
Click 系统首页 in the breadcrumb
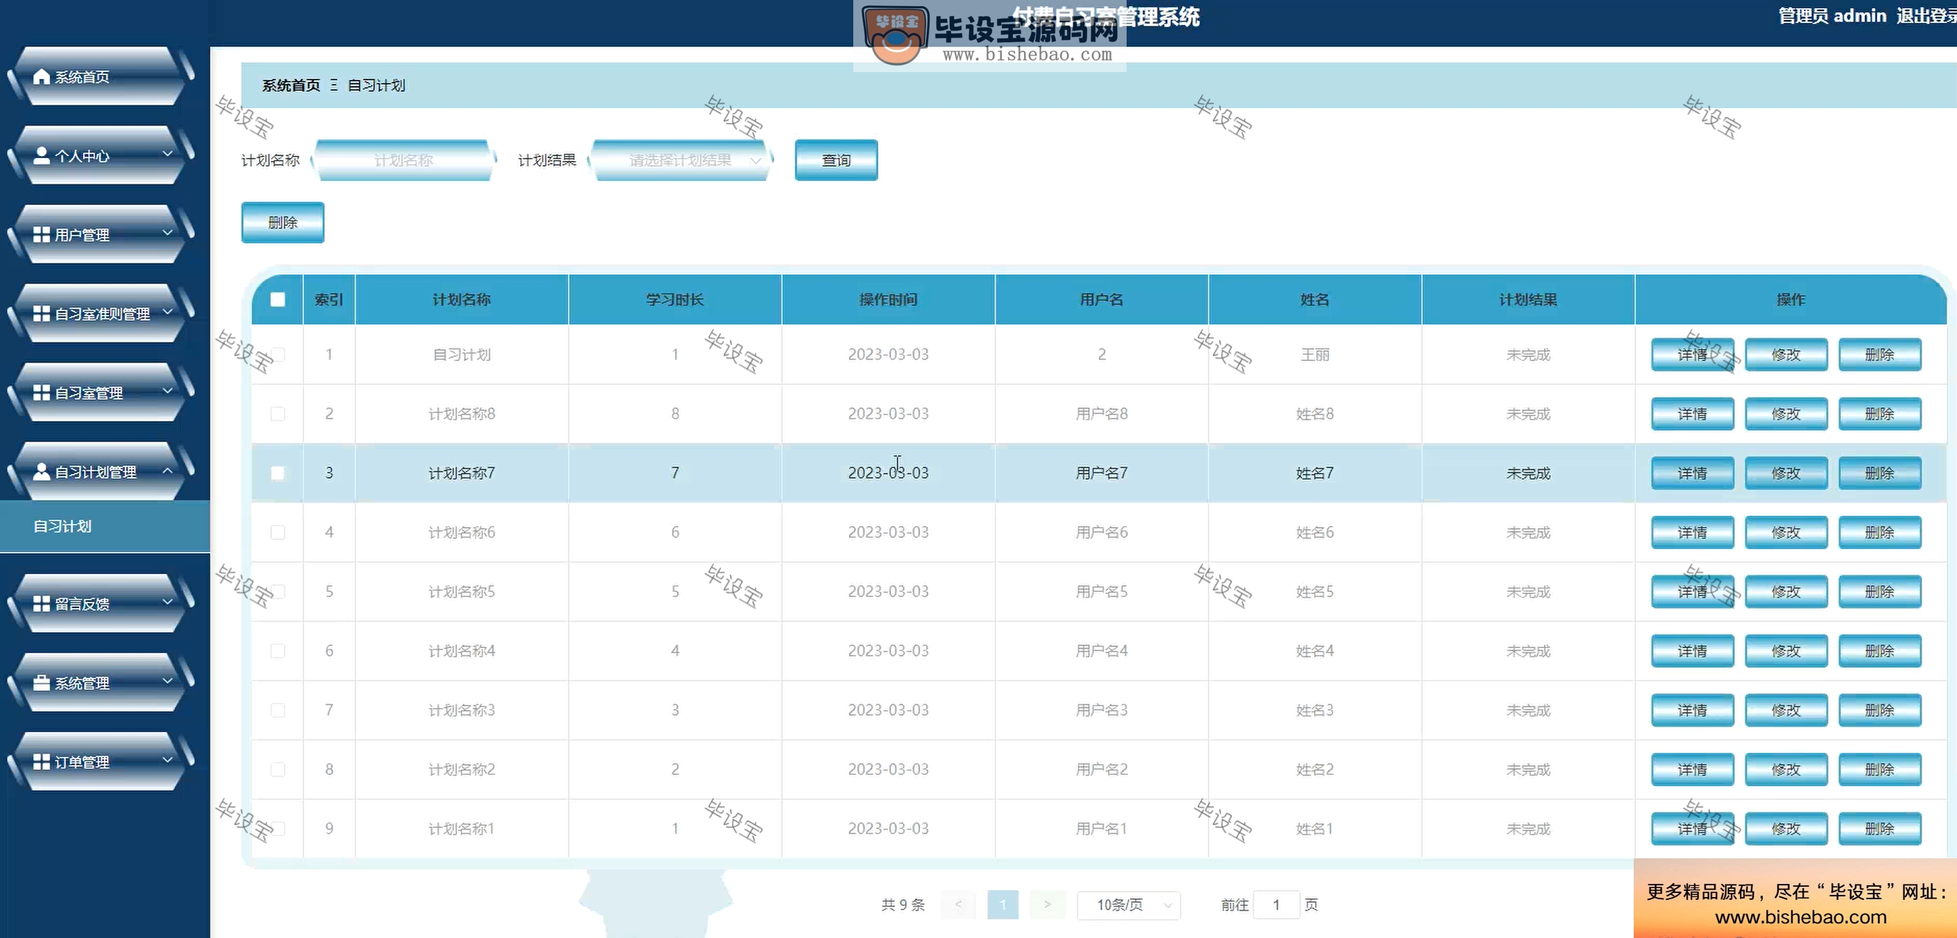[x=291, y=85]
